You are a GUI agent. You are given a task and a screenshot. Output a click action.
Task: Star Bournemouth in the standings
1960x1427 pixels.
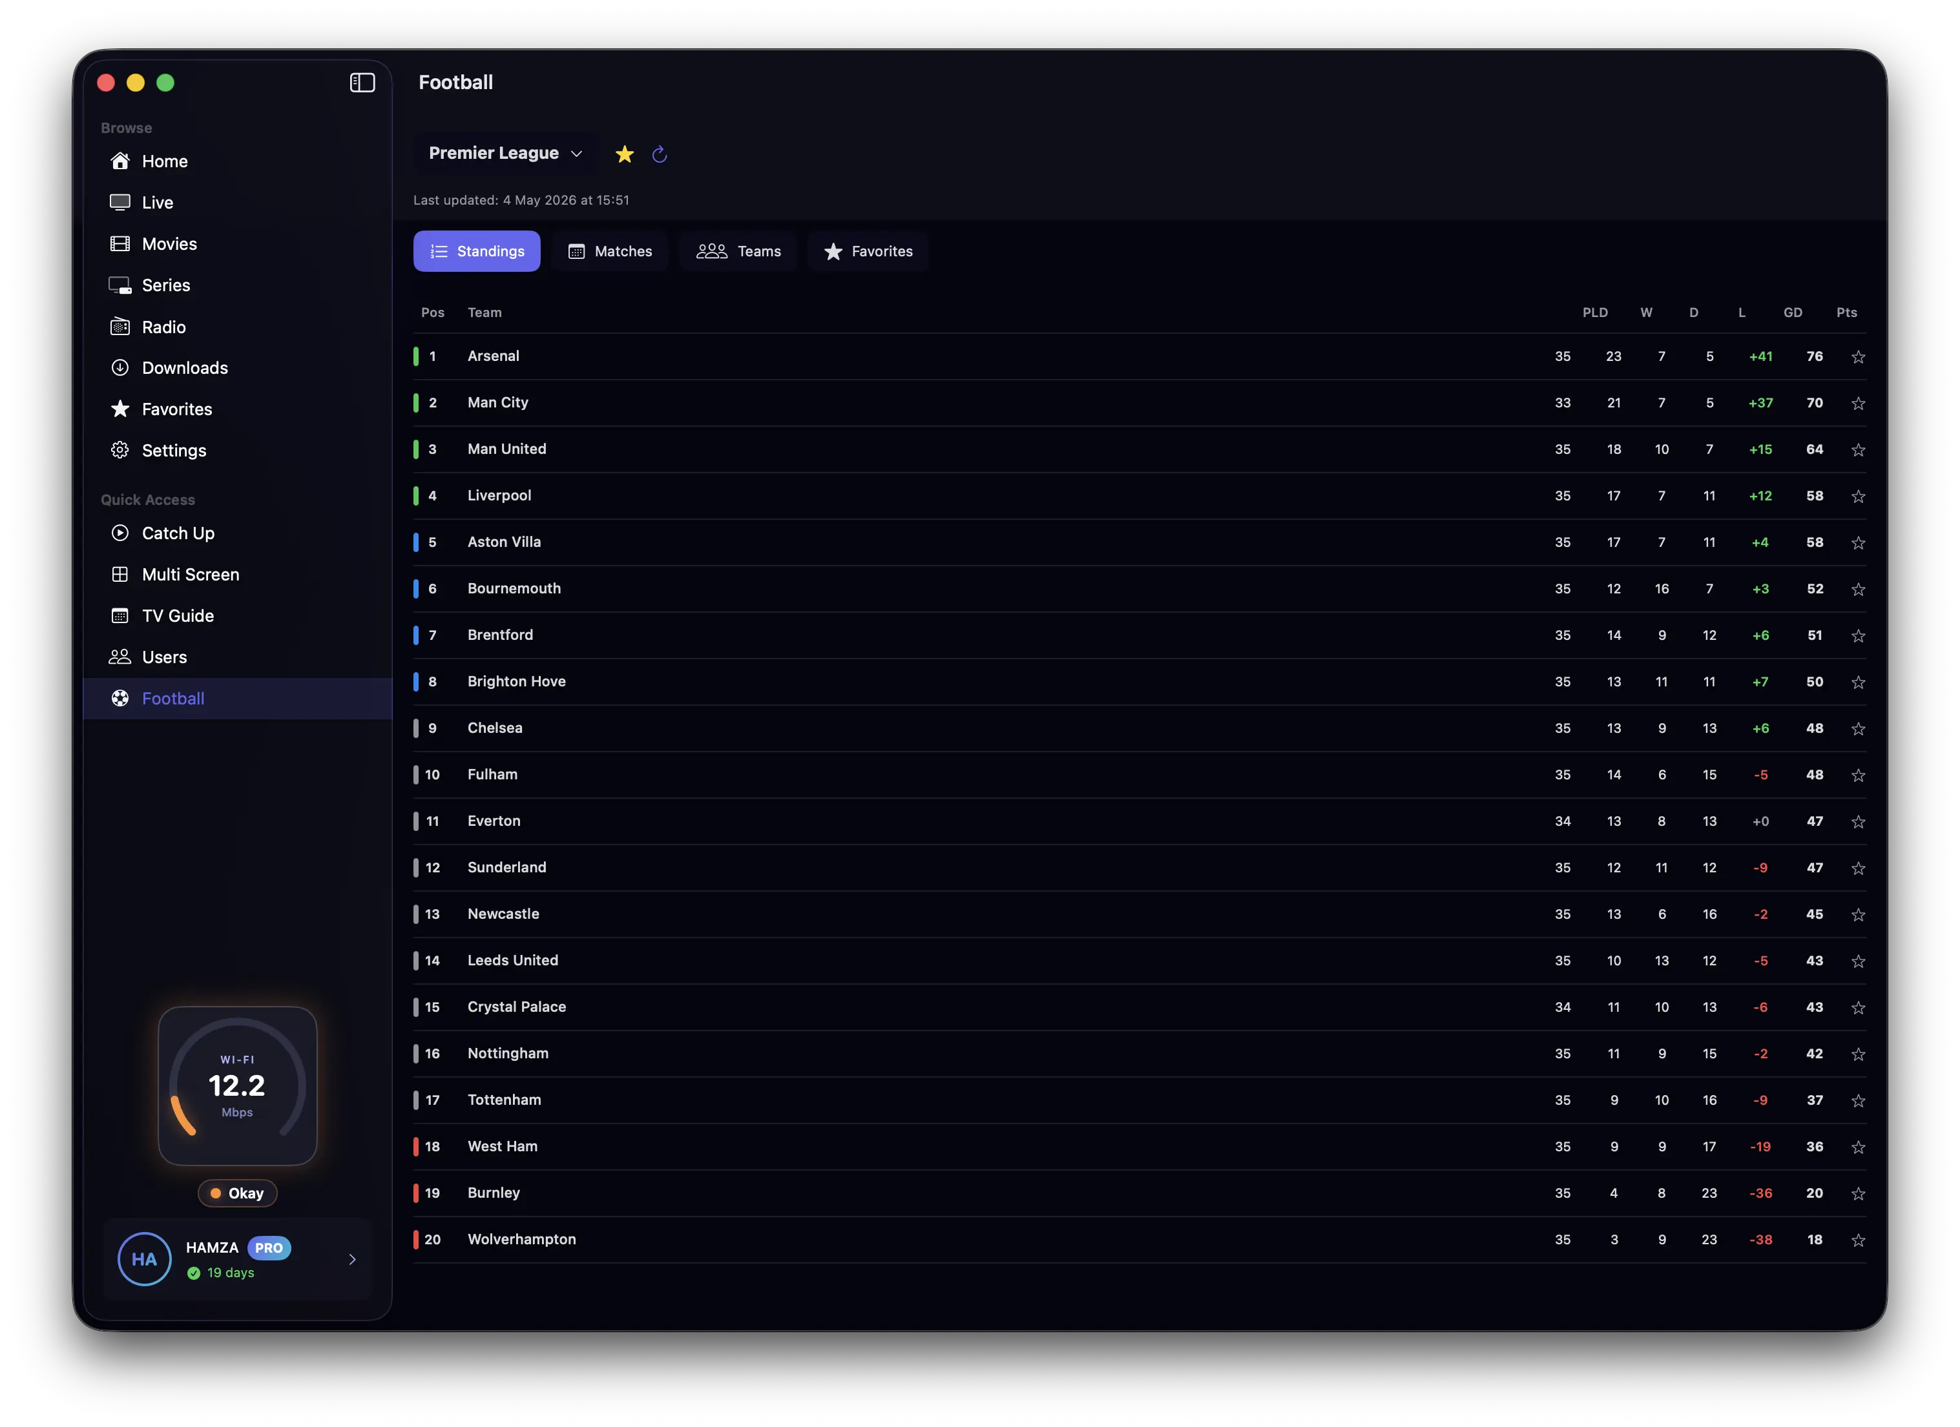(1858, 589)
